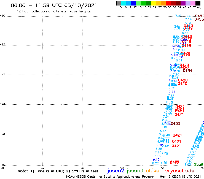The height and width of the screenshot is (179, 204).
Task: Select the wave height value '7.14'
Action: 188,19
